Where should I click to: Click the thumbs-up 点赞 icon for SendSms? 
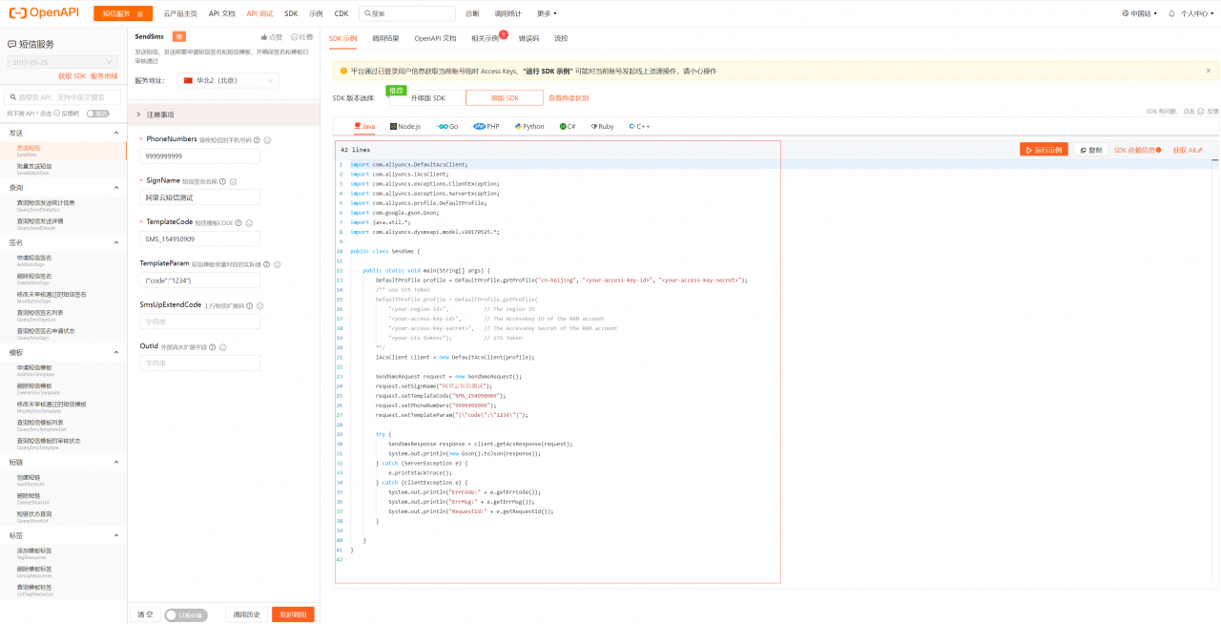[x=265, y=36]
